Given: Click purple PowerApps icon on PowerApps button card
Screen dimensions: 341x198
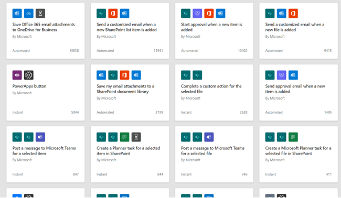Looking at the screenshot, I should click(x=17, y=75).
